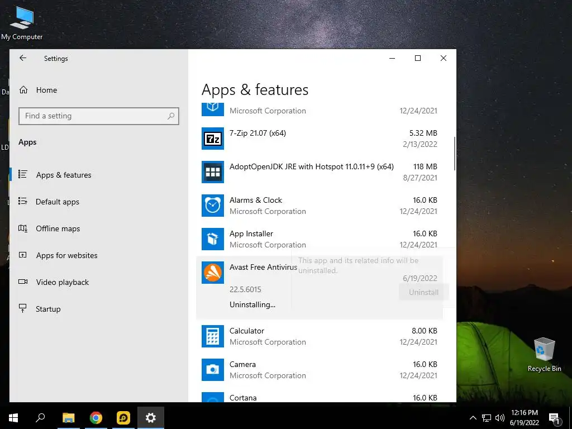Click the 8/27/2021 install date

point(420,178)
